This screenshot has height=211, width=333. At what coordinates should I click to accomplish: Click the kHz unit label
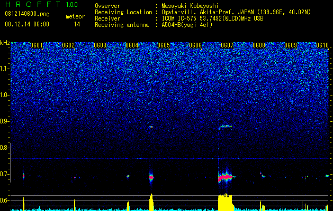(x=5, y=43)
